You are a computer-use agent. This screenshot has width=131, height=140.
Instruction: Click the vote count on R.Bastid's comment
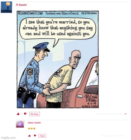pos(22,114)
